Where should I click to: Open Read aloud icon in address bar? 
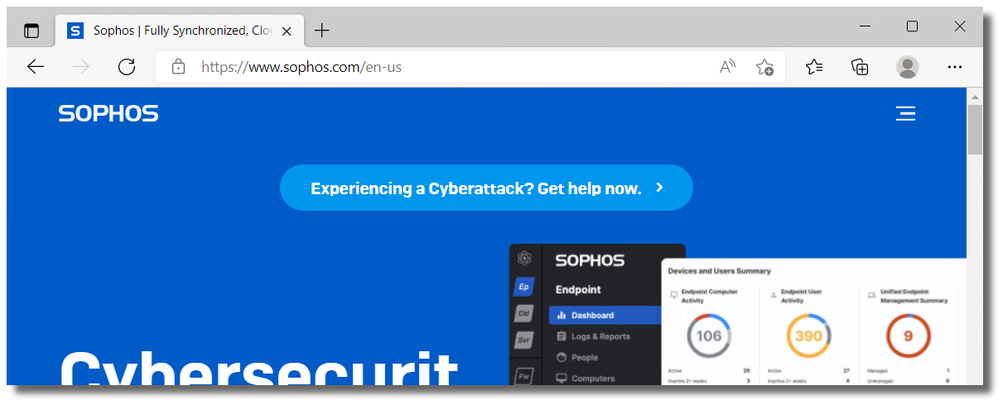[728, 67]
